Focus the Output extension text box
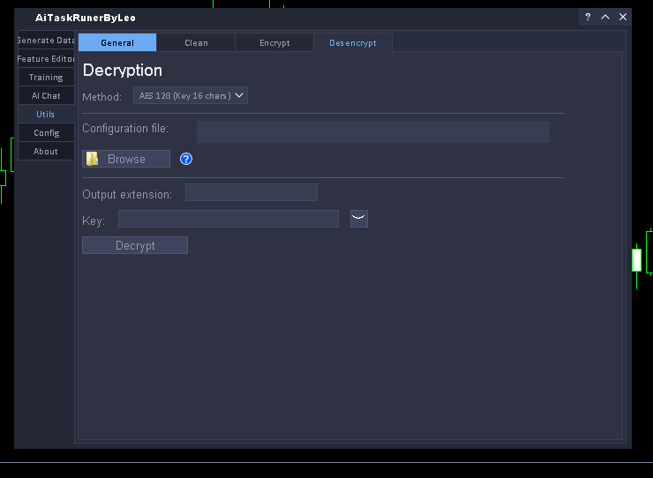 (x=251, y=192)
